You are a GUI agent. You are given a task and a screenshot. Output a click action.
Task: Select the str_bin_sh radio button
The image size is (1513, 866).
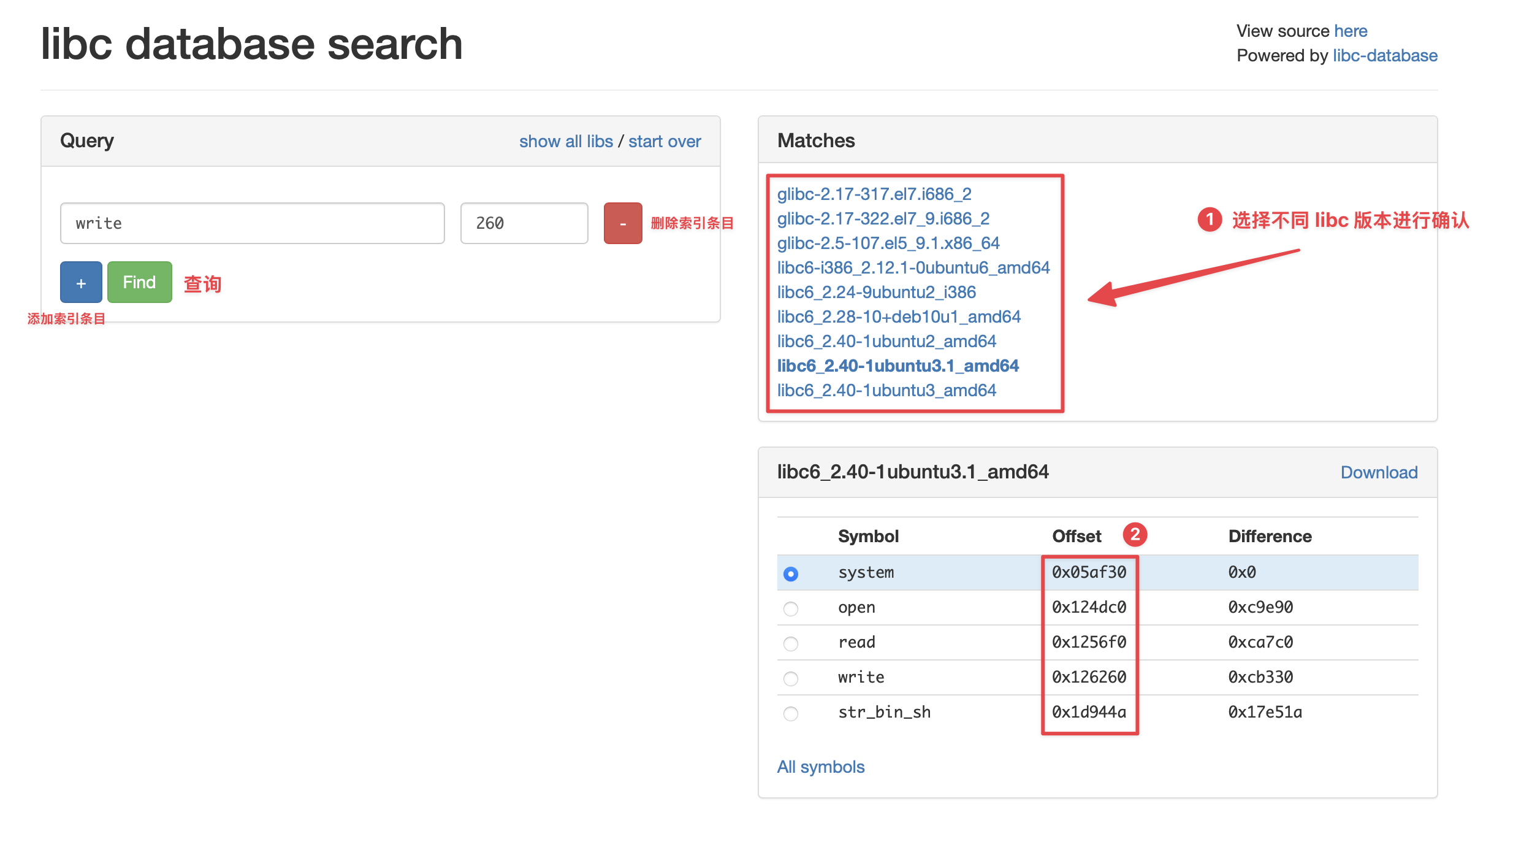(790, 713)
